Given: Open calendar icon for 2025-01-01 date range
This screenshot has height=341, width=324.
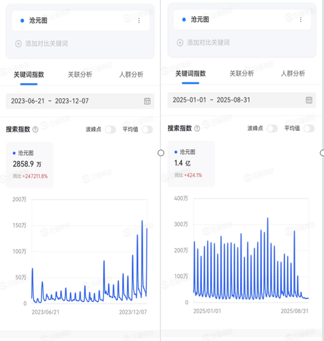Looking at the screenshot, I should (309, 100).
